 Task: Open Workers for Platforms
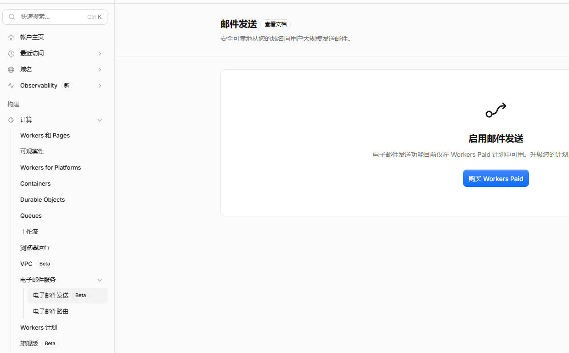click(x=51, y=168)
